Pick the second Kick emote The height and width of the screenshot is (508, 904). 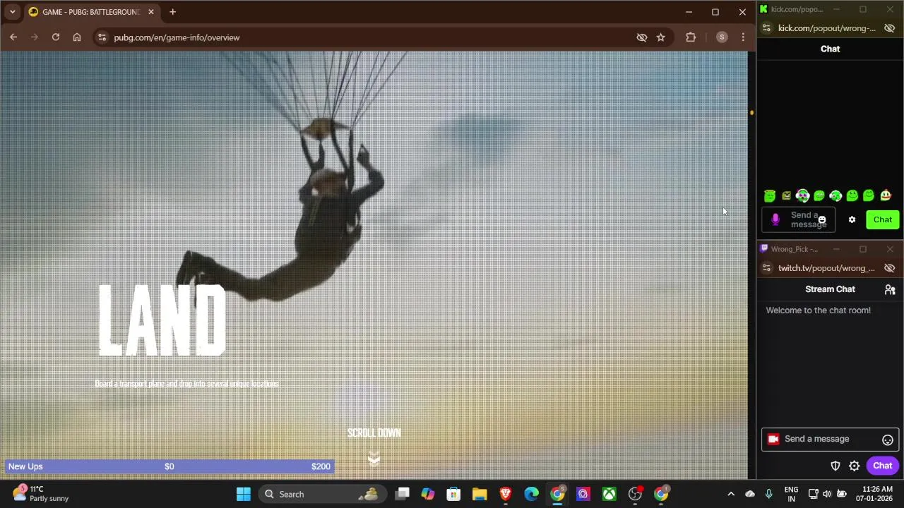tap(786, 196)
